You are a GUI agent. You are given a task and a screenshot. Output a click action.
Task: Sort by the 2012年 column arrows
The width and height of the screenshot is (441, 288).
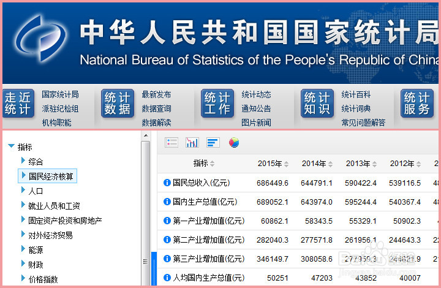point(418,164)
